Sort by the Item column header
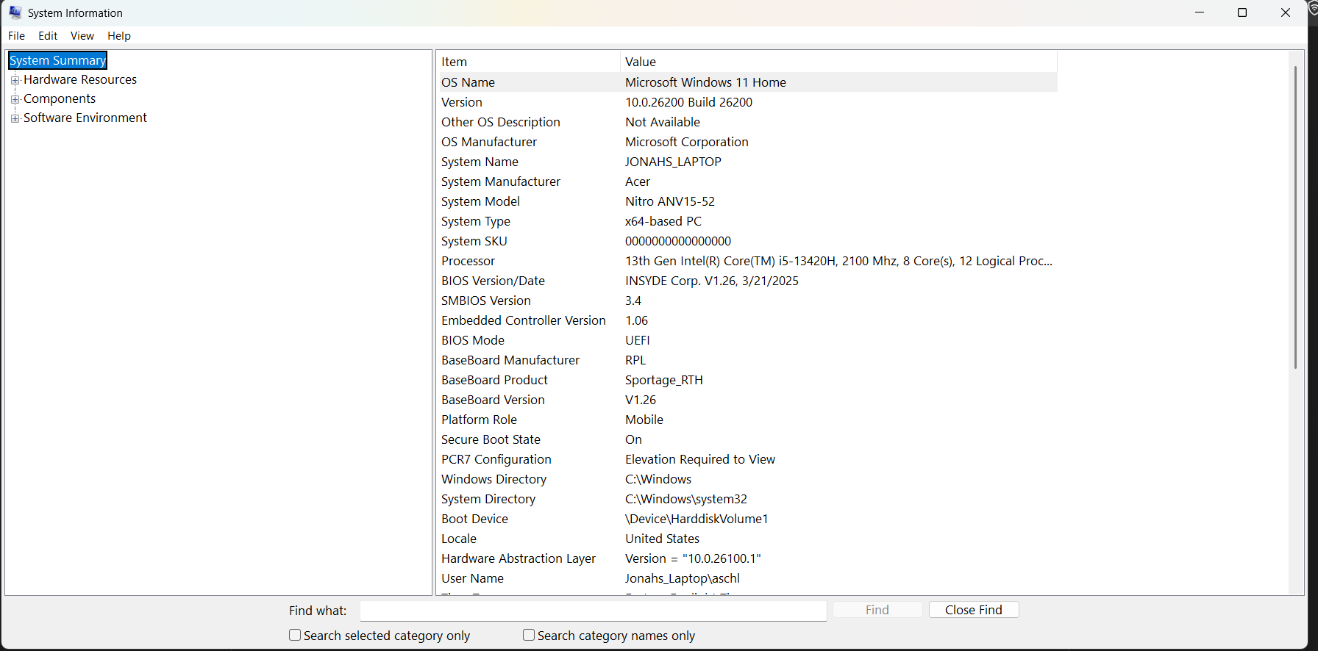 (528, 62)
